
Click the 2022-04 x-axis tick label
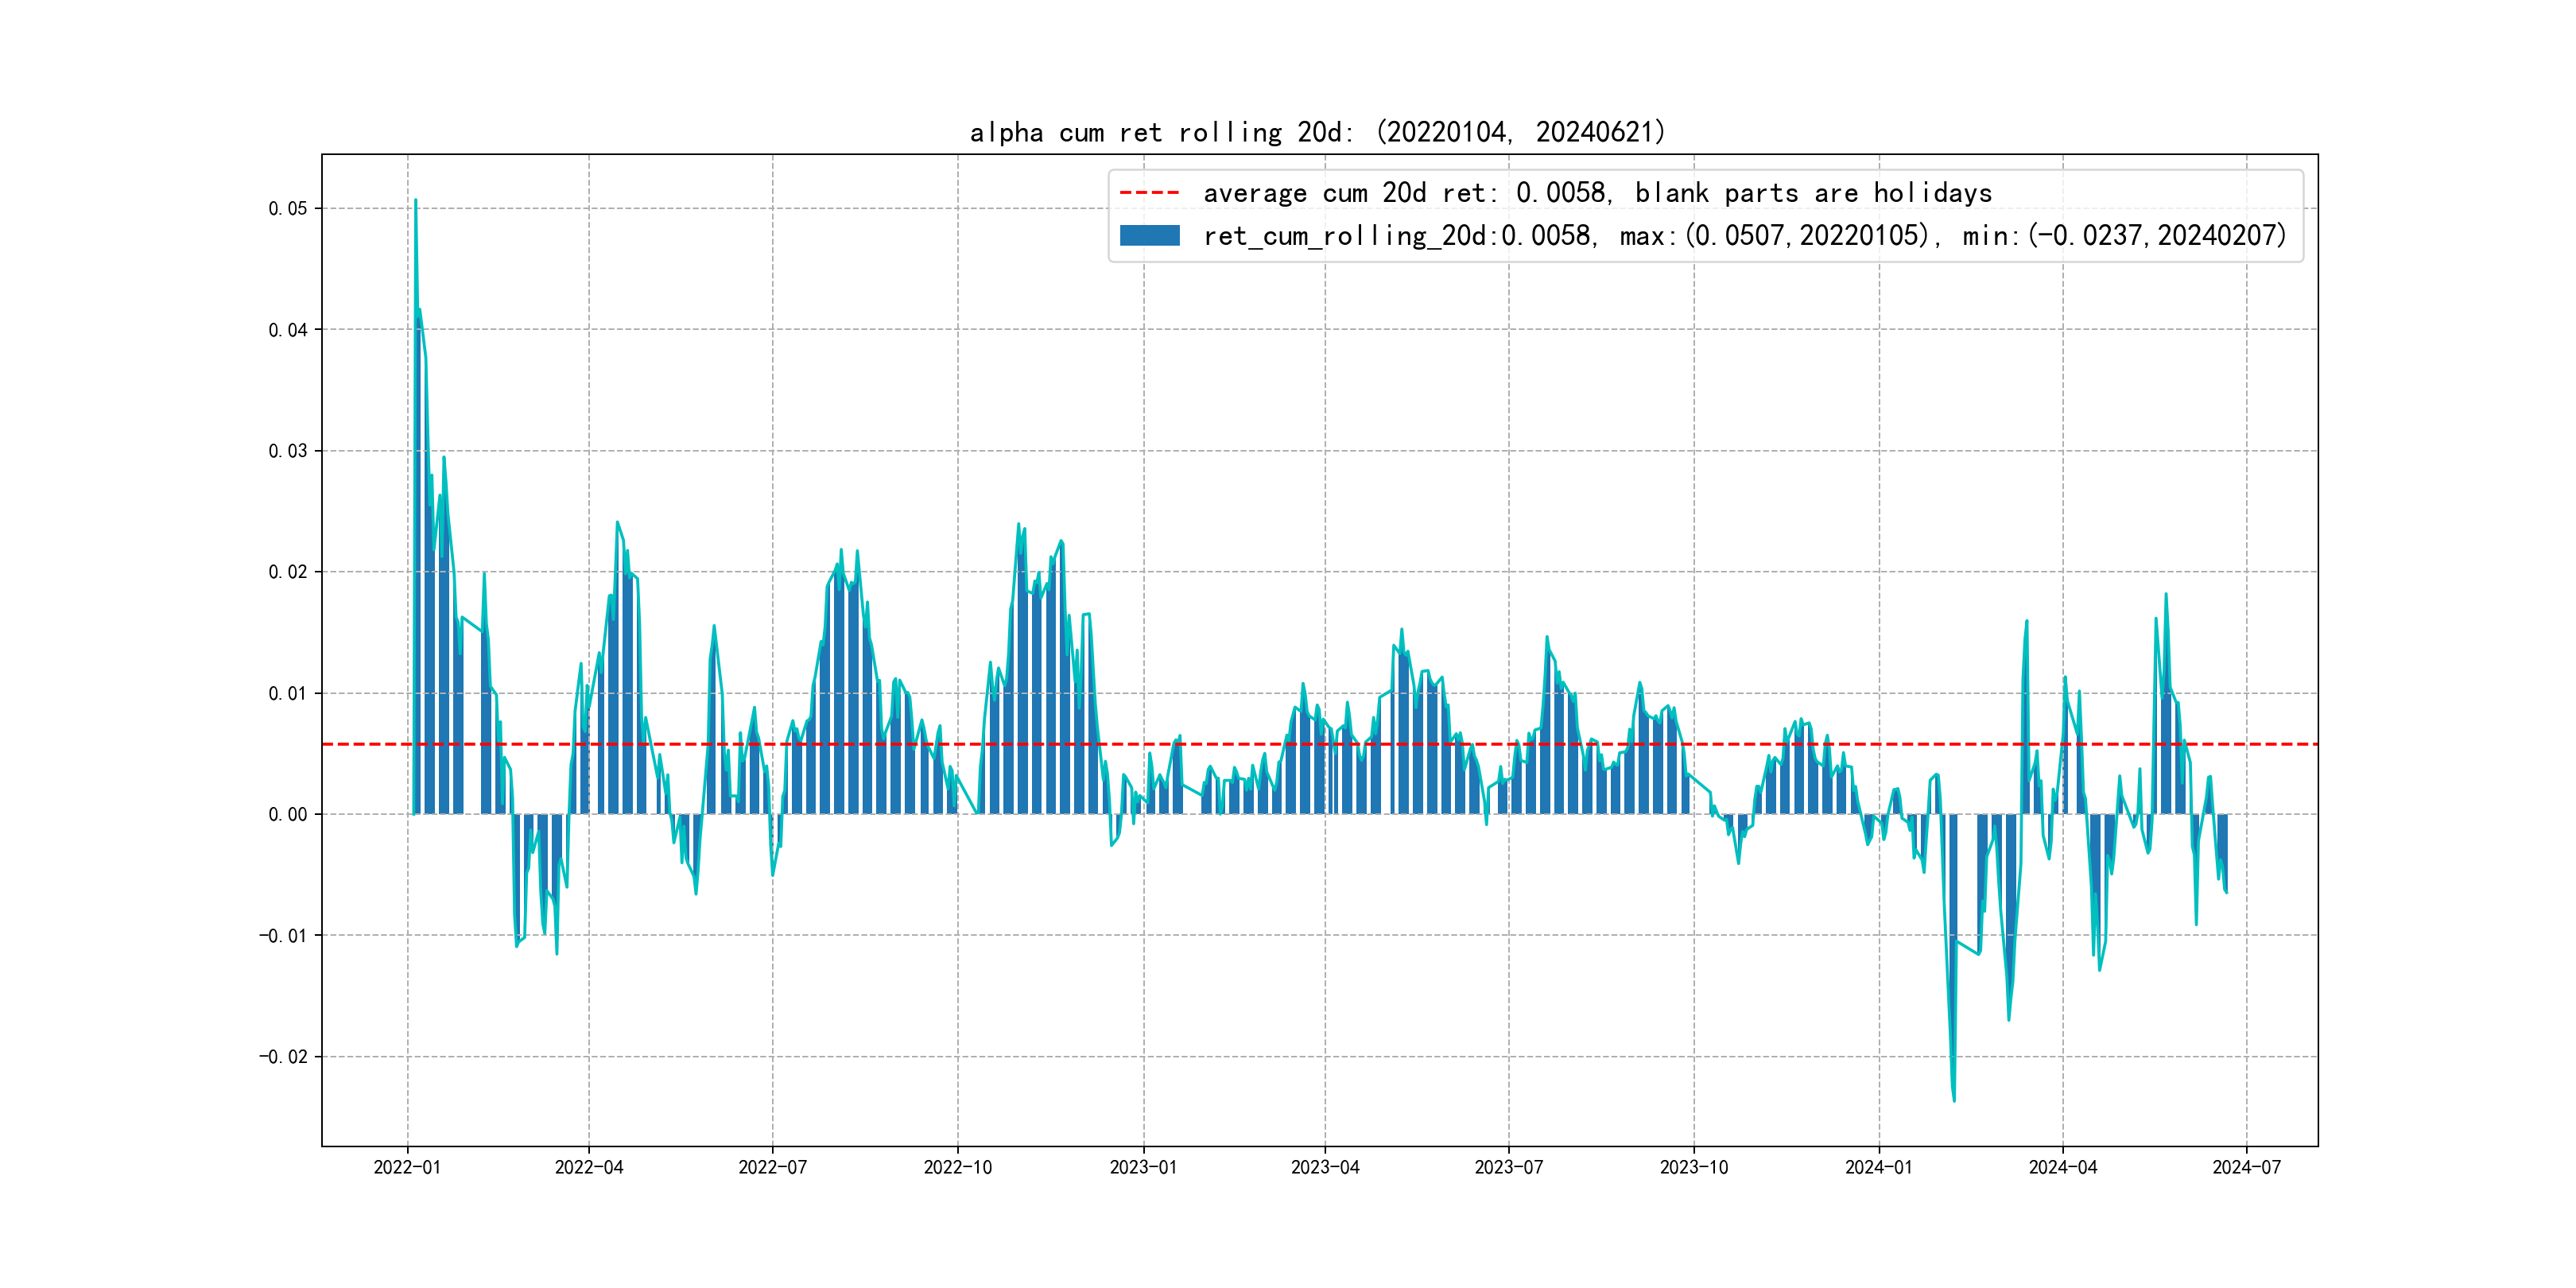tap(589, 1167)
